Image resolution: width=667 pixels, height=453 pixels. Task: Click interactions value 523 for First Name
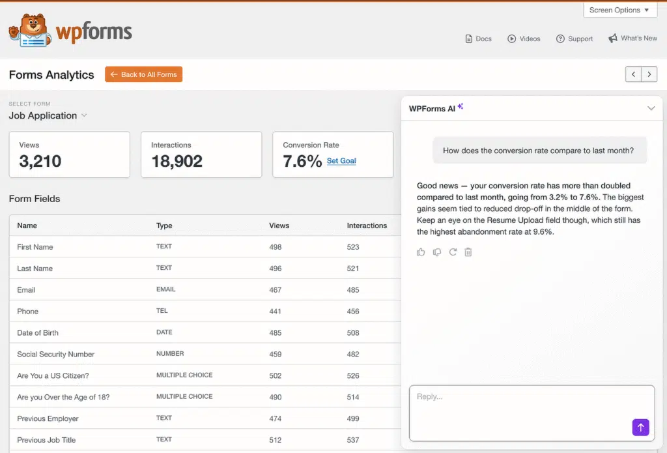click(x=353, y=247)
